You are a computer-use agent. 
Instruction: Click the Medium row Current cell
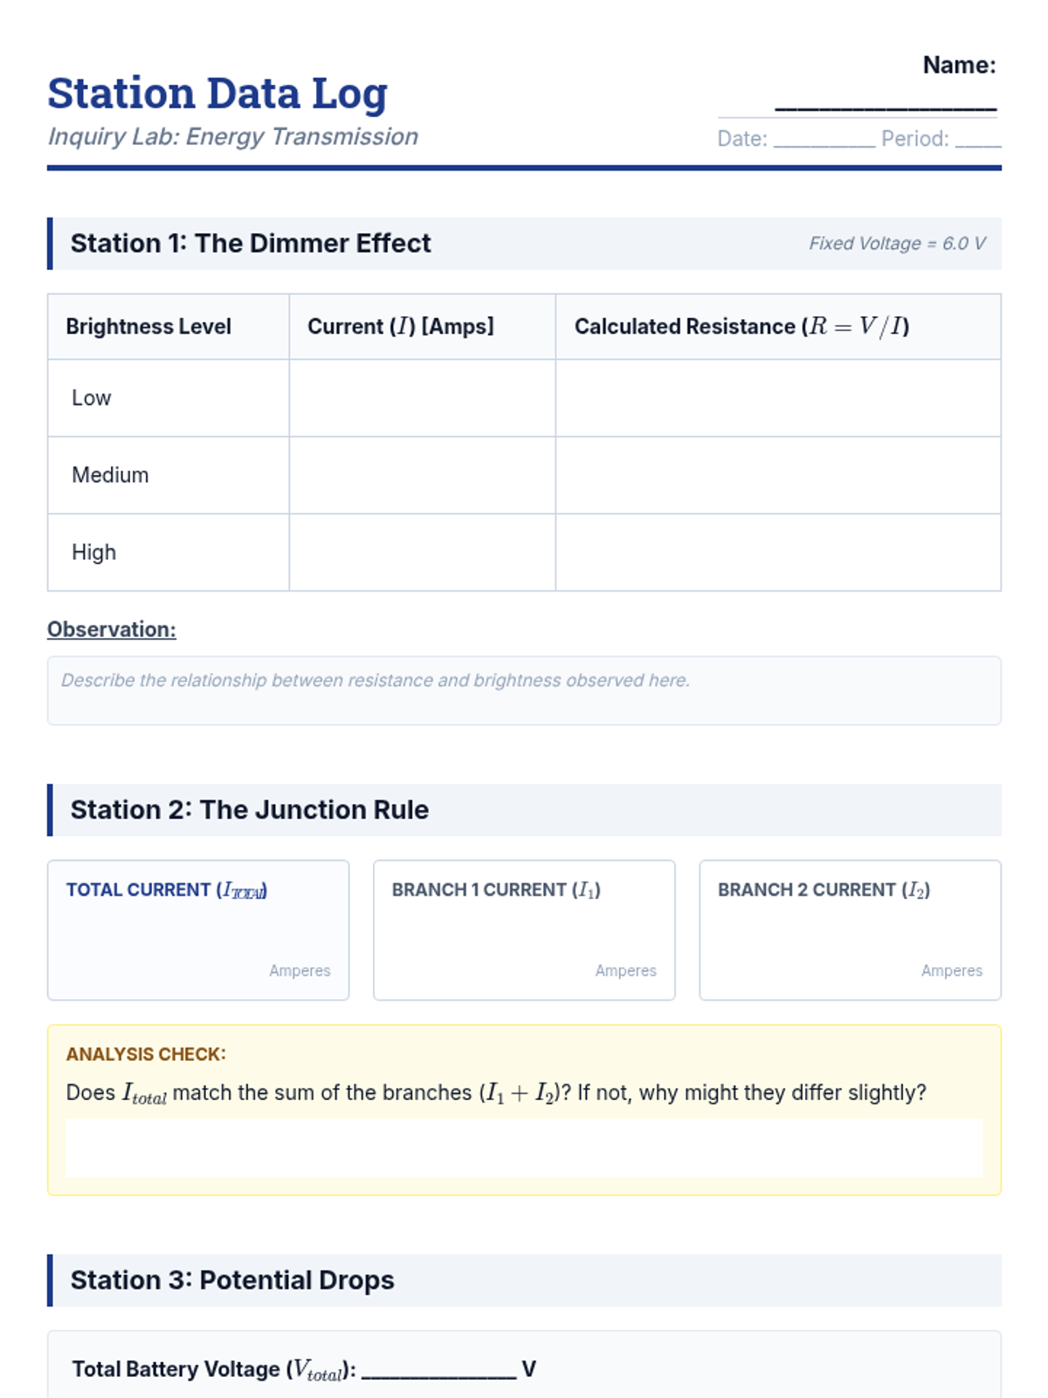point(422,475)
